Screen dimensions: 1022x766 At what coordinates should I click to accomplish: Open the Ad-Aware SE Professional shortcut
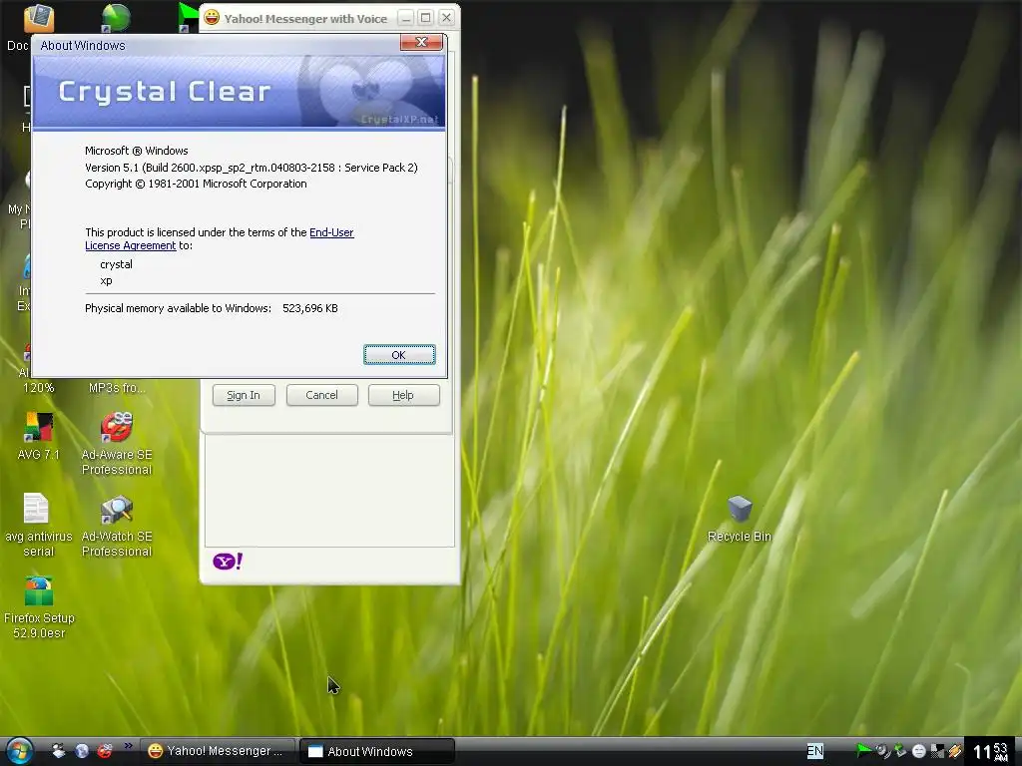[117, 444]
